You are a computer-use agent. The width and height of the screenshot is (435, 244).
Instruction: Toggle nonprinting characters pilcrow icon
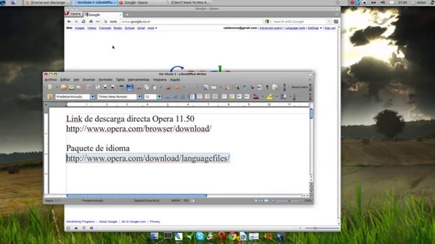pyautogui.click(x=267, y=87)
